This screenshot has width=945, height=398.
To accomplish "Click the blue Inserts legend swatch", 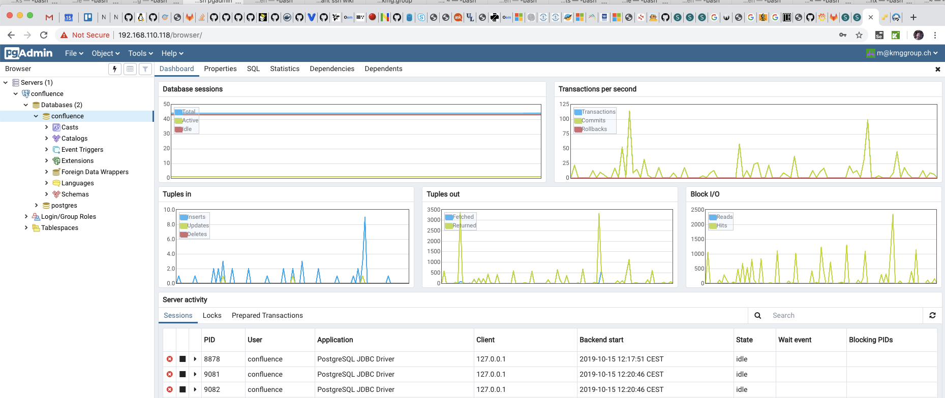I will tap(184, 217).
